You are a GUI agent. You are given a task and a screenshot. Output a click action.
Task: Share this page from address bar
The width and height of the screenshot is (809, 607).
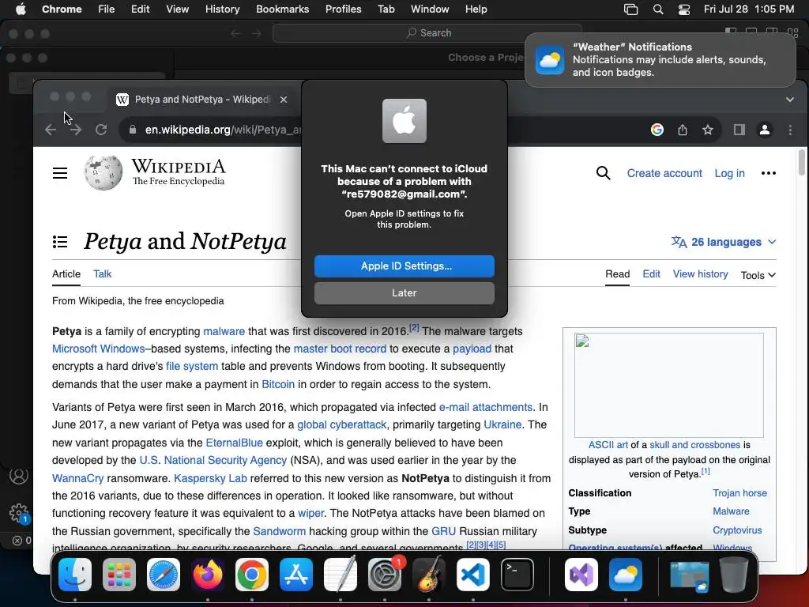point(683,130)
